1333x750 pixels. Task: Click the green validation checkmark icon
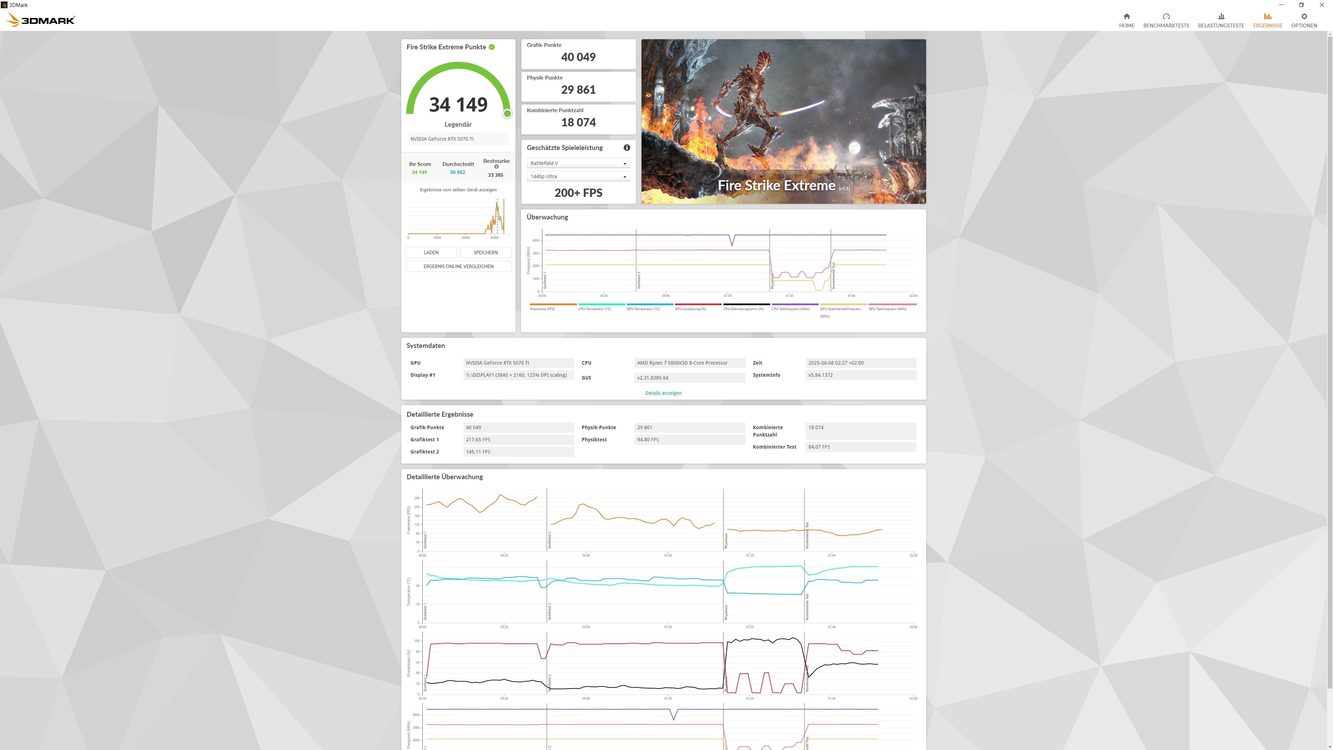click(492, 47)
